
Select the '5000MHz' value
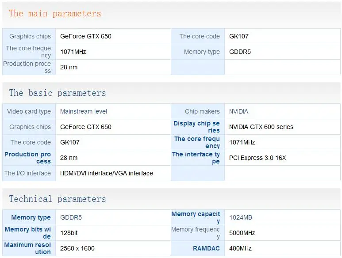click(x=242, y=233)
